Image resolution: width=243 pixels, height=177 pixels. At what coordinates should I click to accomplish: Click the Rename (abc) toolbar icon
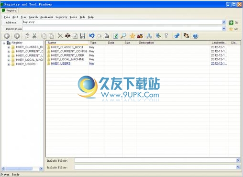tap(67, 36)
